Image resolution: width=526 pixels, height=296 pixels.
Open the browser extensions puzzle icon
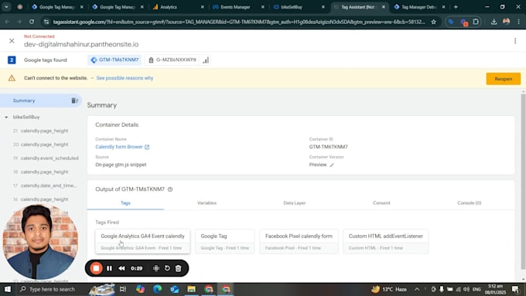click(476, 22)
